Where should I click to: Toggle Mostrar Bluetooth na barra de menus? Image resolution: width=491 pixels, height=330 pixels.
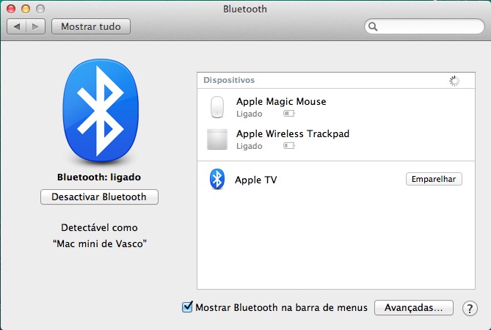[187, 307]
